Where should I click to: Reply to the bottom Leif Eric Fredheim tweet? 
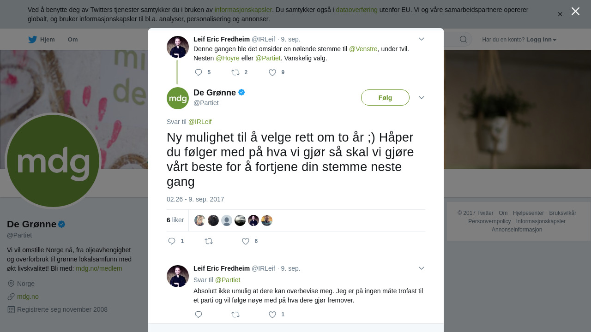click(x=199, y=314)
